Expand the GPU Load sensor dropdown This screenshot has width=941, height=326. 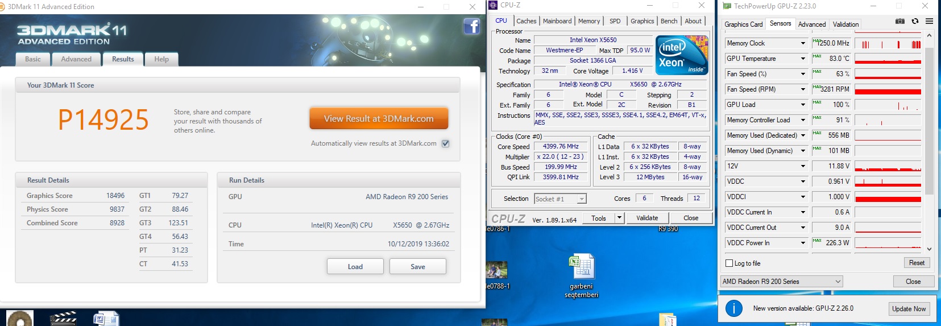pos(803,105)
